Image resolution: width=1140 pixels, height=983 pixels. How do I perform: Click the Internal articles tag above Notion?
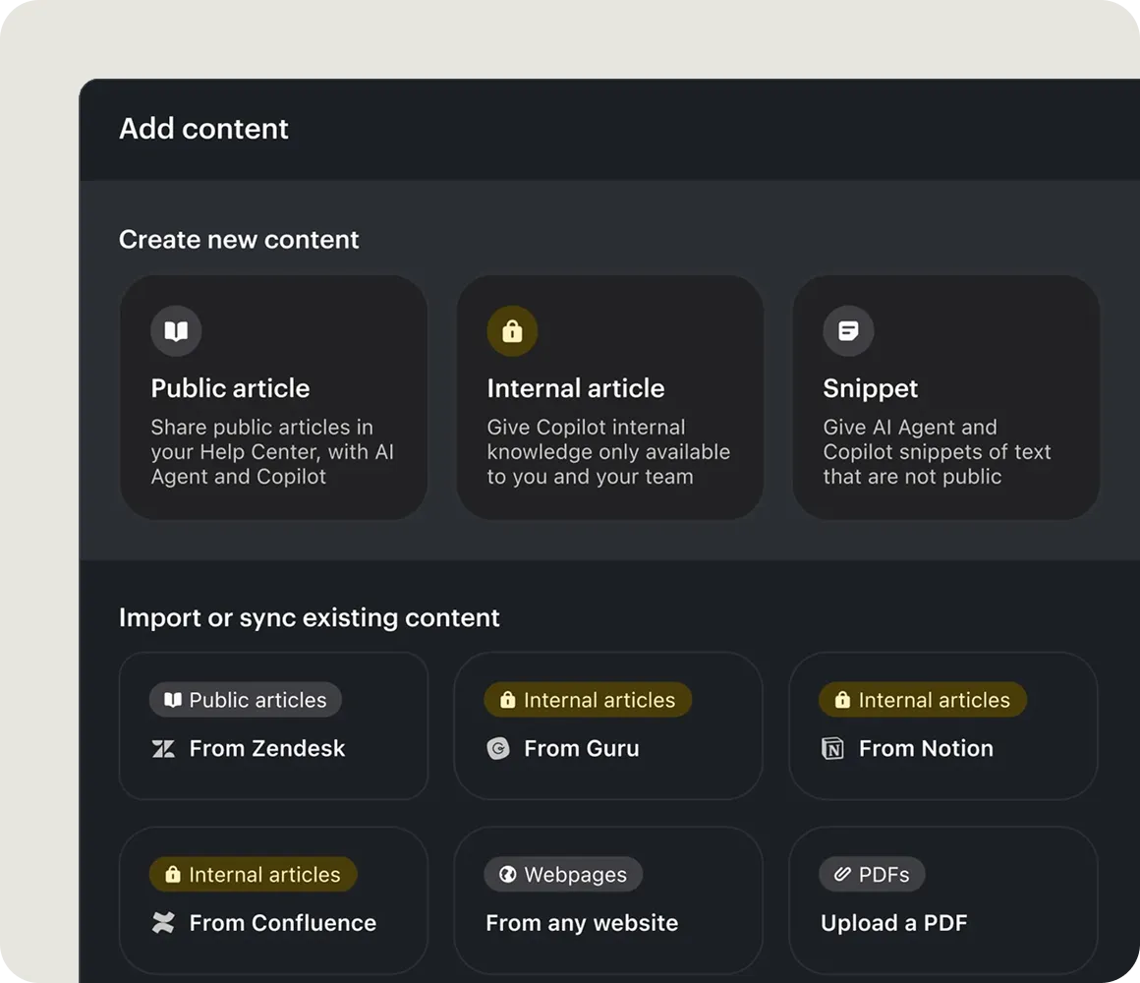tap(923, 700)
